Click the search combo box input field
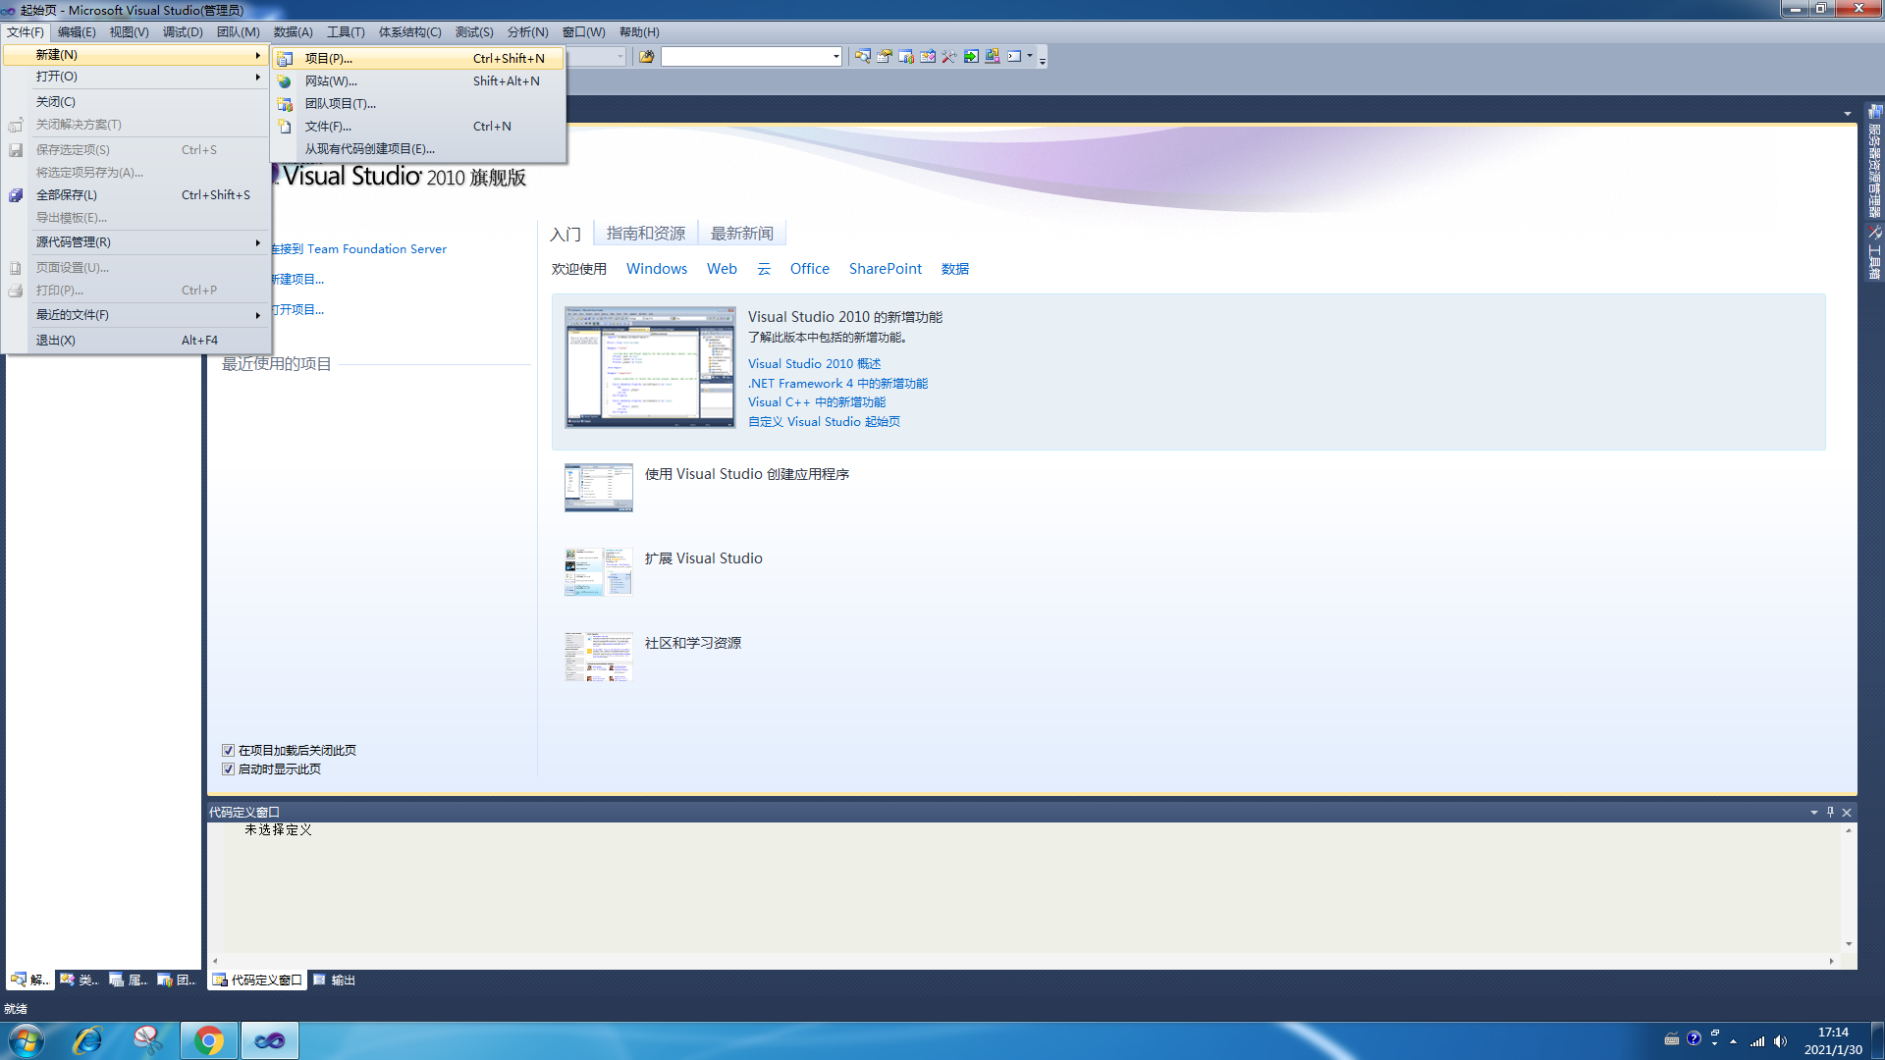1885x1060 pixels. (x=746, y=57)
